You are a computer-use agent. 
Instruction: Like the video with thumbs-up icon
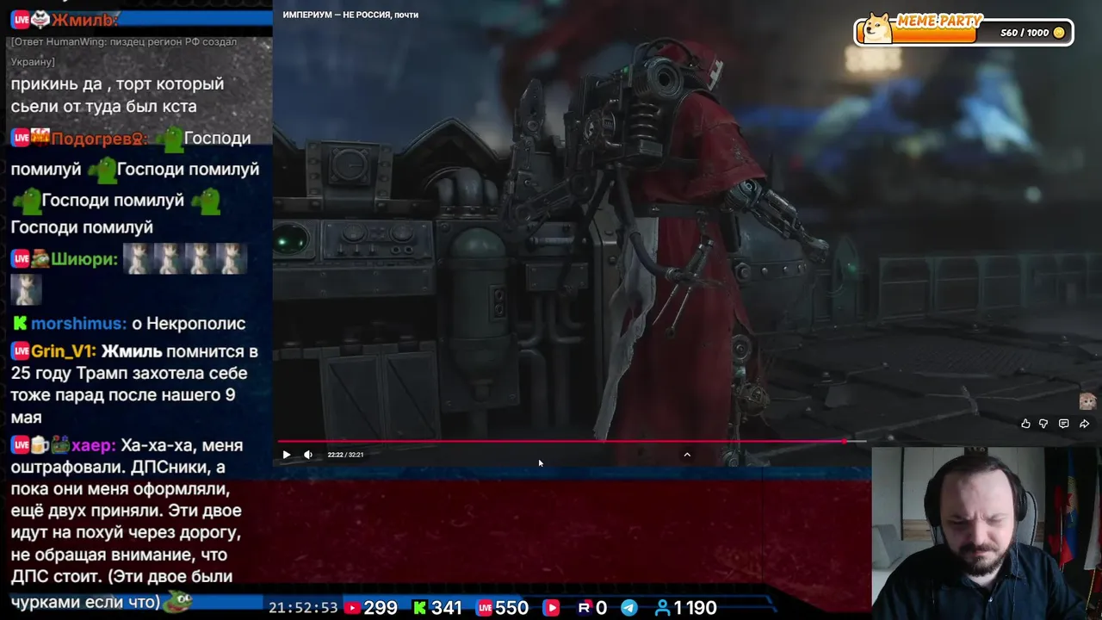(x=1025, y=424)
